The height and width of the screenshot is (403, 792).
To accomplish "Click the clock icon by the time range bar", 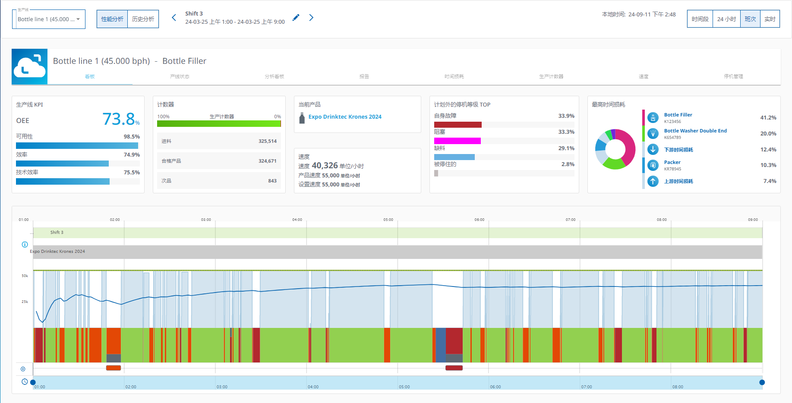I will pyautogui.click(x=25, y=382).
